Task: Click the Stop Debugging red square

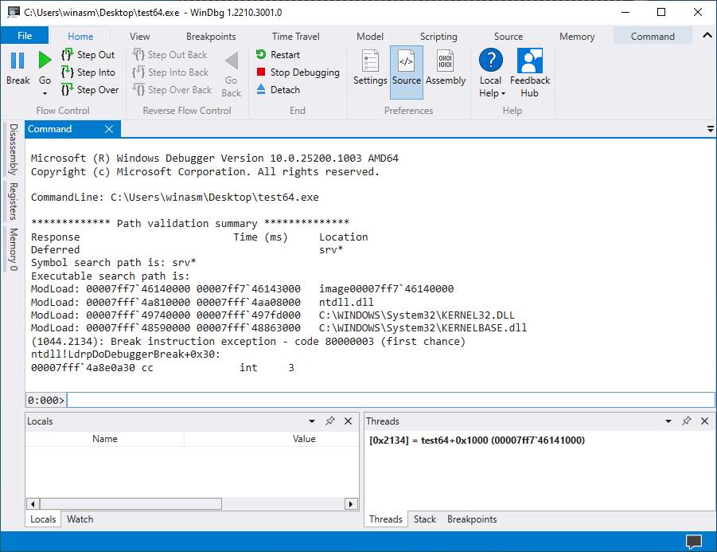Action: (261, 72)
